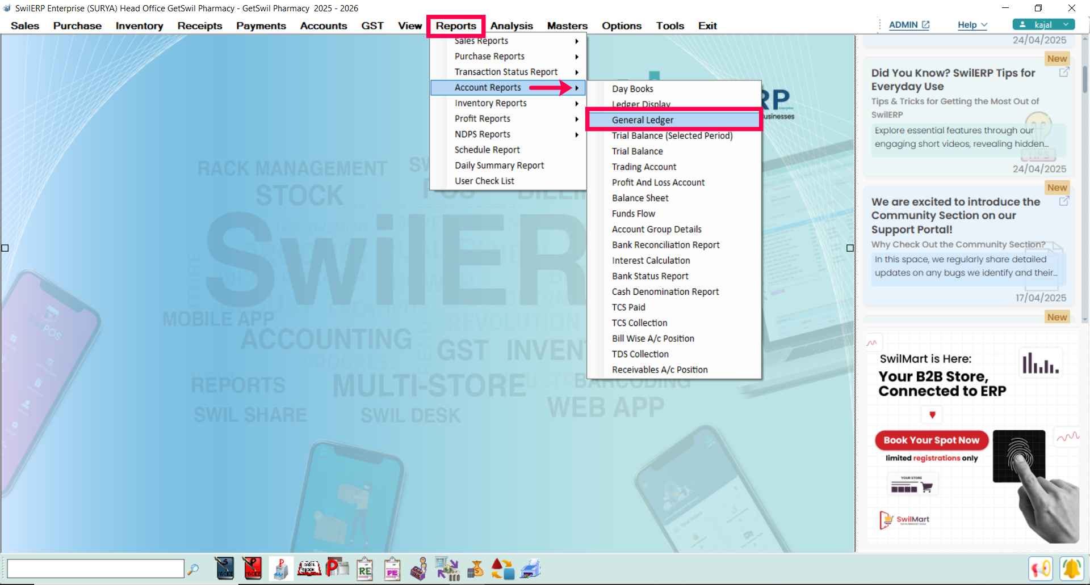Choose Account Reports menu entry

point(508,88)
